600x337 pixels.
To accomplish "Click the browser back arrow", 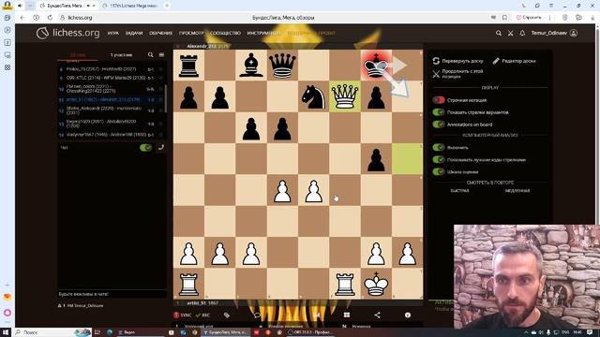I will pyautogui.click(x=22, y=18).
